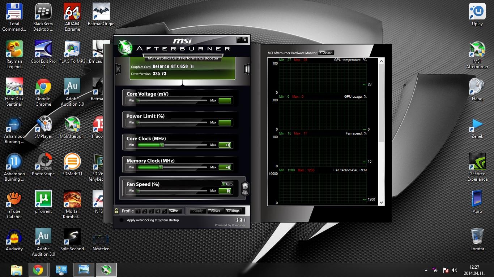This screenshot has width=494, height=277.
Task: Click the hardware monitor scrollbar thumb
Action: (381, 103)
